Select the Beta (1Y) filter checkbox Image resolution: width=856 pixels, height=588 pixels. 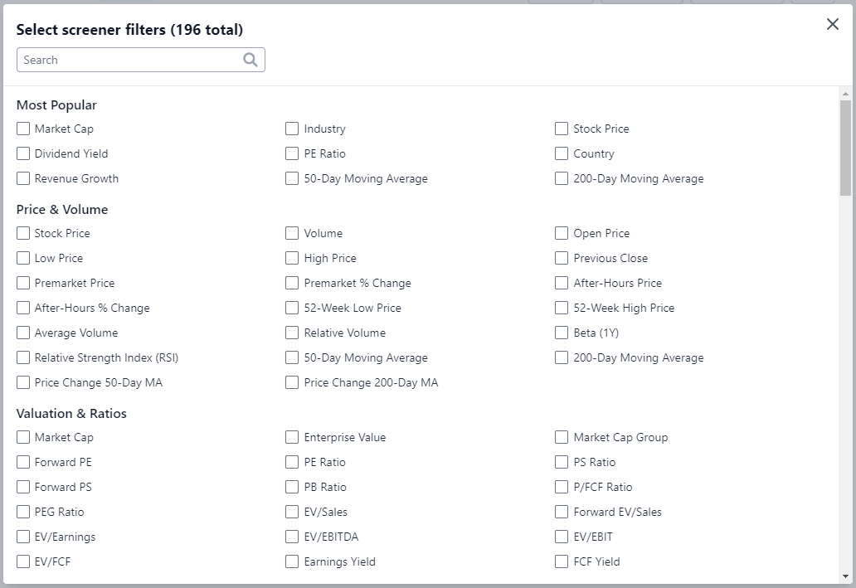(561, 333)
